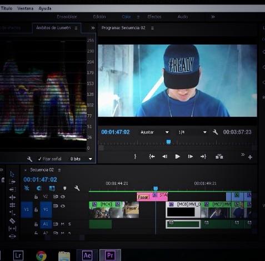Step back one frame
This screenshot has width=265, height=261.
pos(165,157)
